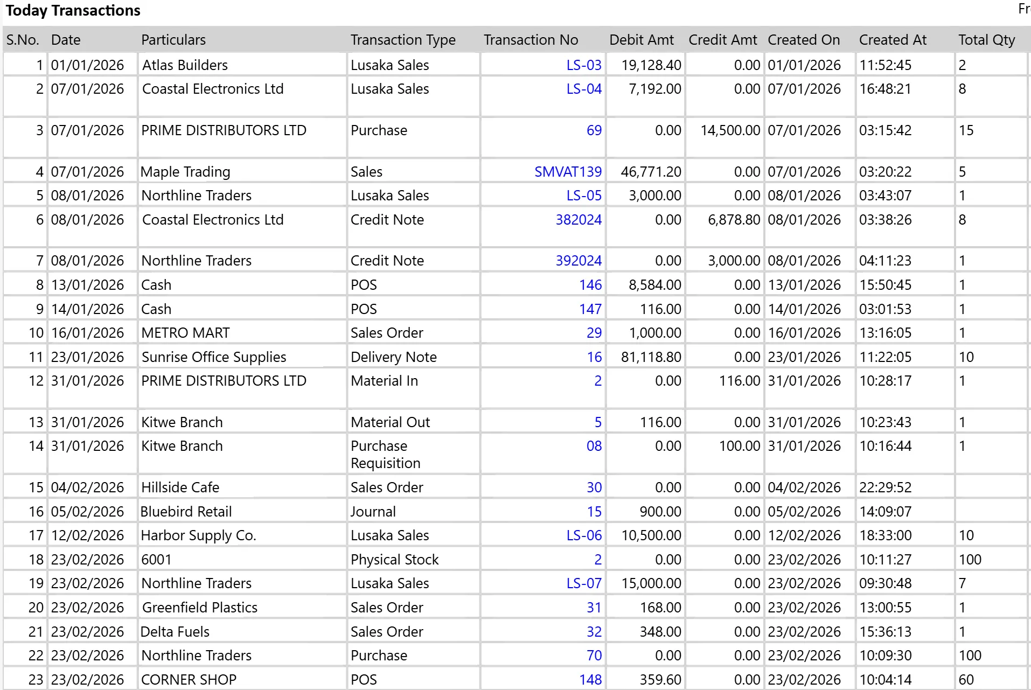Select the Sunrise Office Supplies cell
This screenshot has height=690, width=1031.
242,357
